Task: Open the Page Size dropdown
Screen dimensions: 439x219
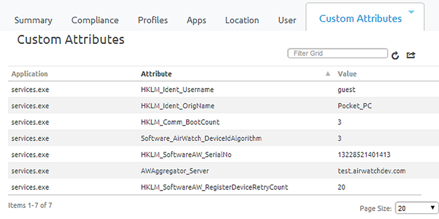Action: point(416,208)
